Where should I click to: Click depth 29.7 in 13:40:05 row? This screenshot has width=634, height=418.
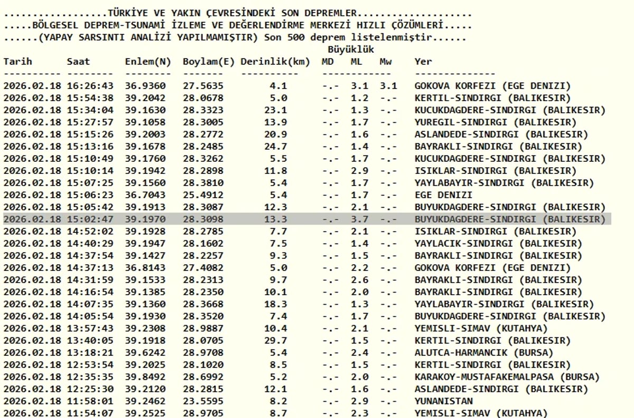(x=275, y=341)
